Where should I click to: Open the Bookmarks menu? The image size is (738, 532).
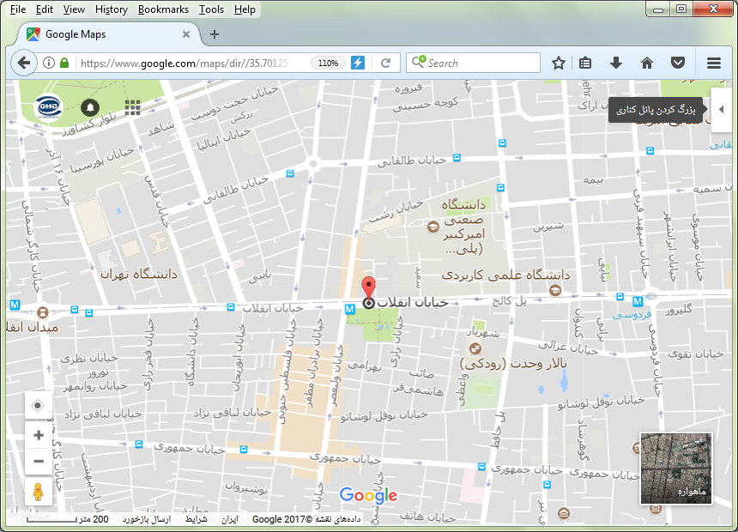click(x=163, y=9)
